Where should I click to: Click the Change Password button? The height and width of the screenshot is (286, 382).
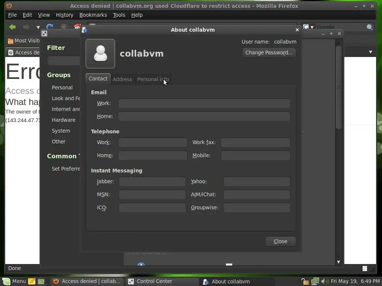(x=269, y=53)
